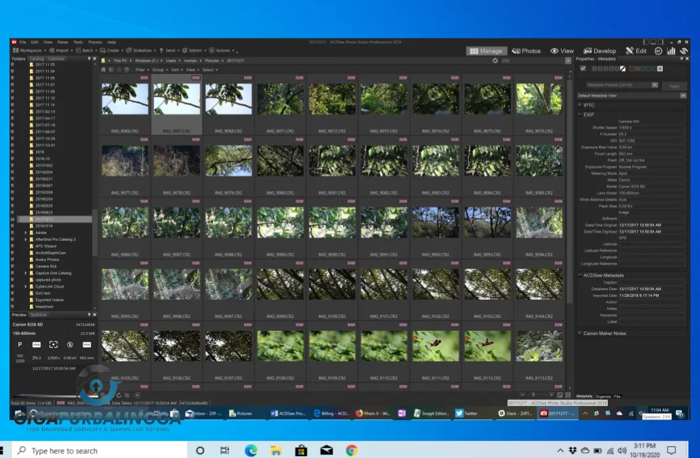Switch to Manage mode
Screen dimensions: 700x458
pos(486,51)
